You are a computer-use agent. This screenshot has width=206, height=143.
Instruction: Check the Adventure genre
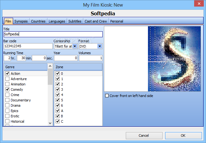click(7, 79)
